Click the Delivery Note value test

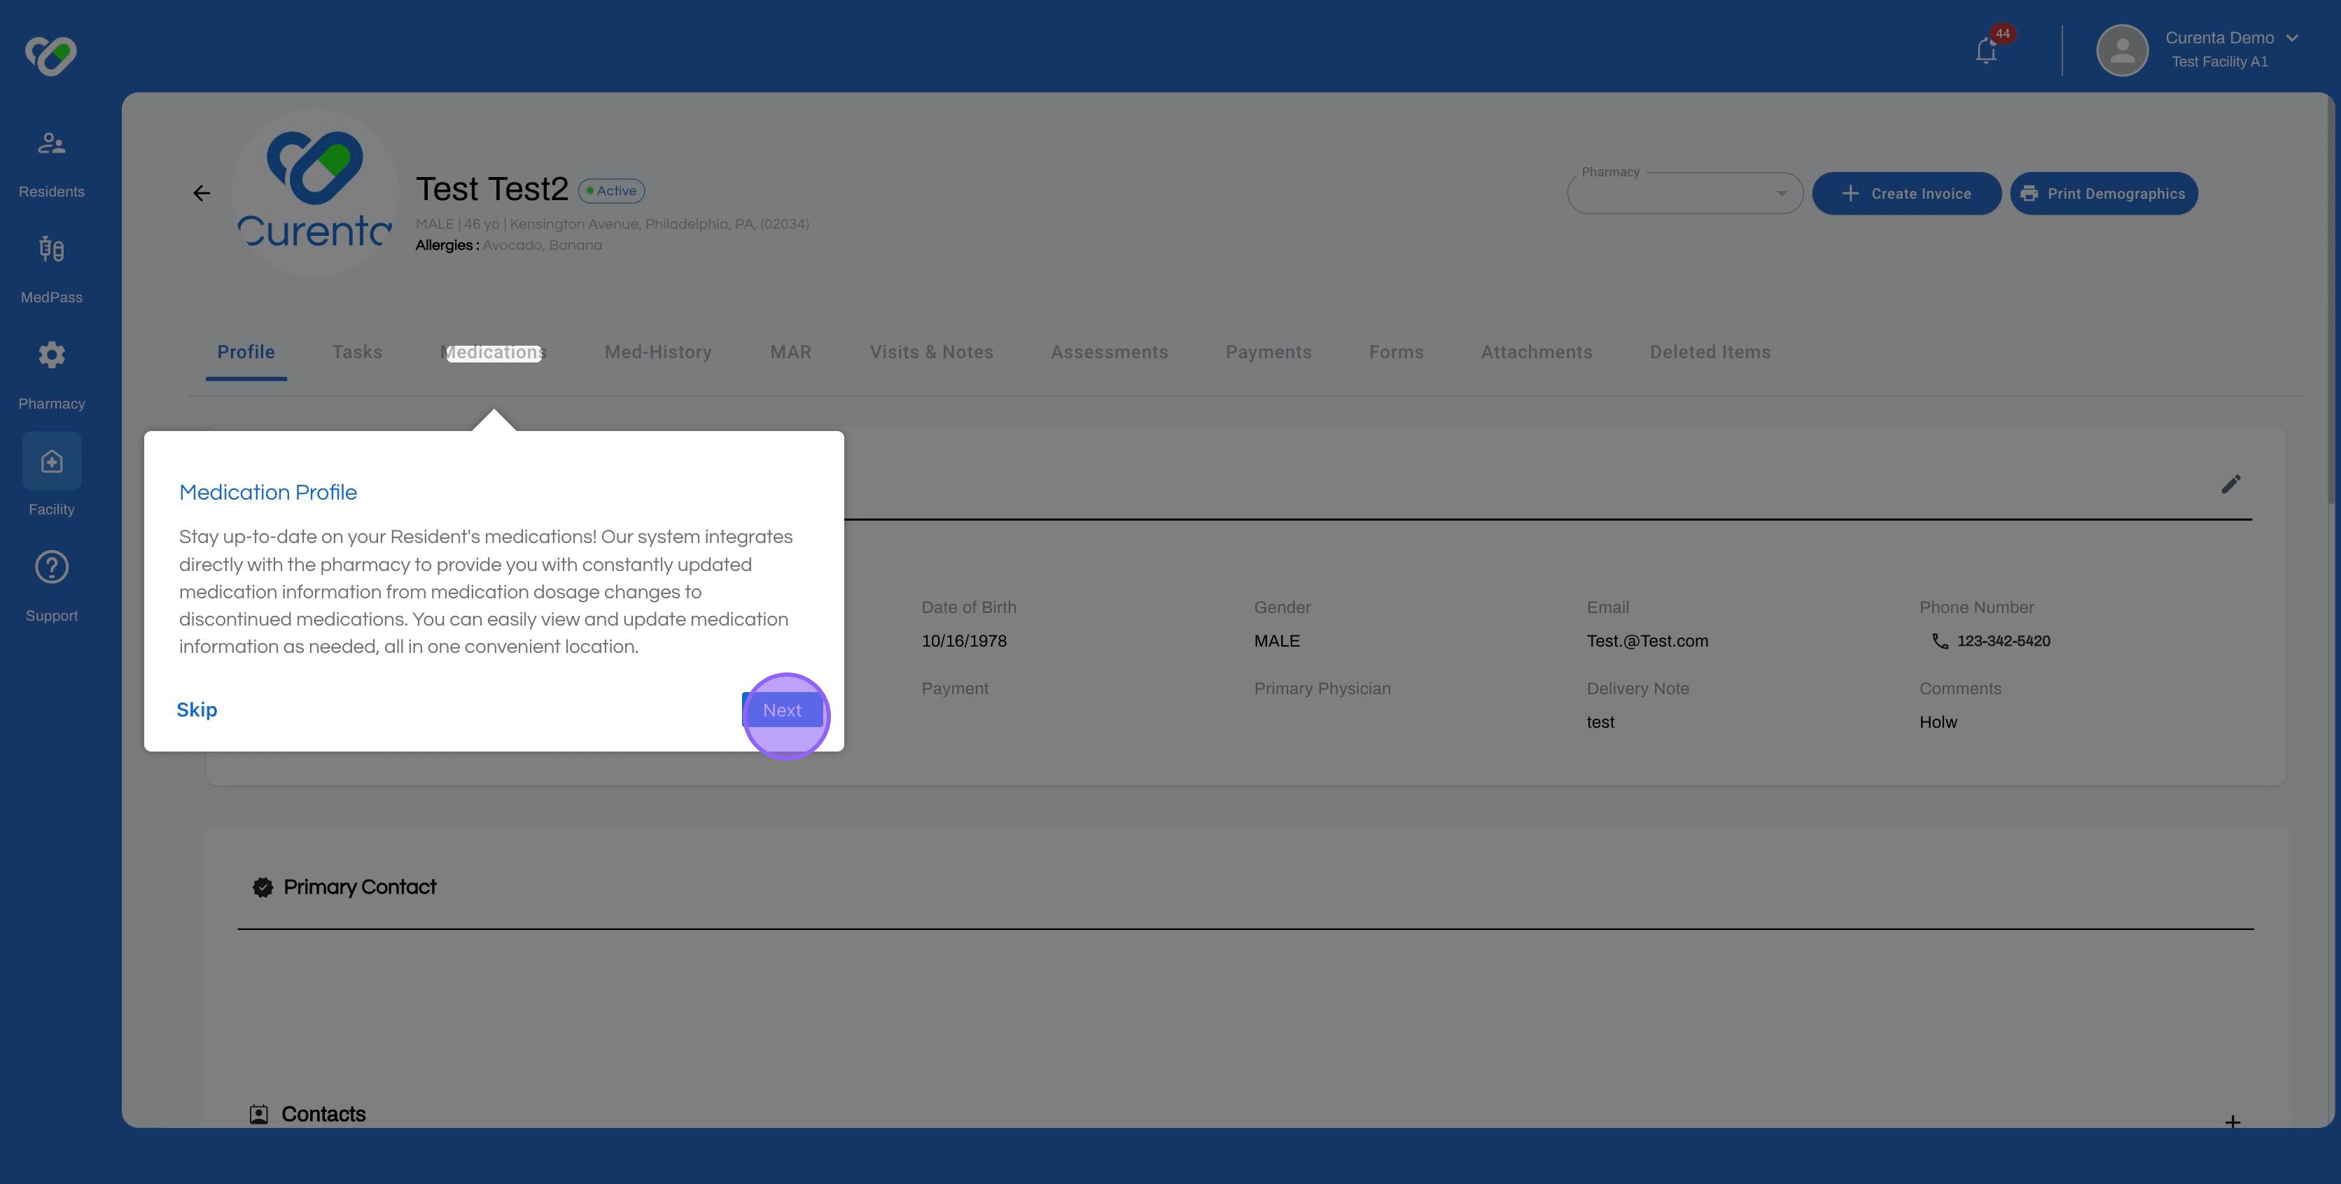click(1600, 722)
